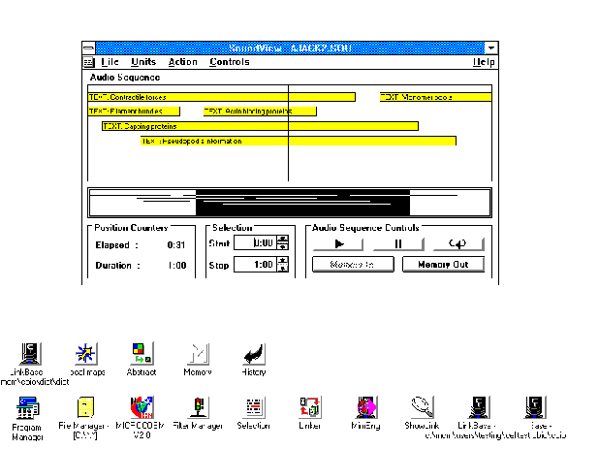This screenshot has width=599, height=449.
Task: Open the Linker program icon
Action: pyautogui.click(x=309, y=407)
